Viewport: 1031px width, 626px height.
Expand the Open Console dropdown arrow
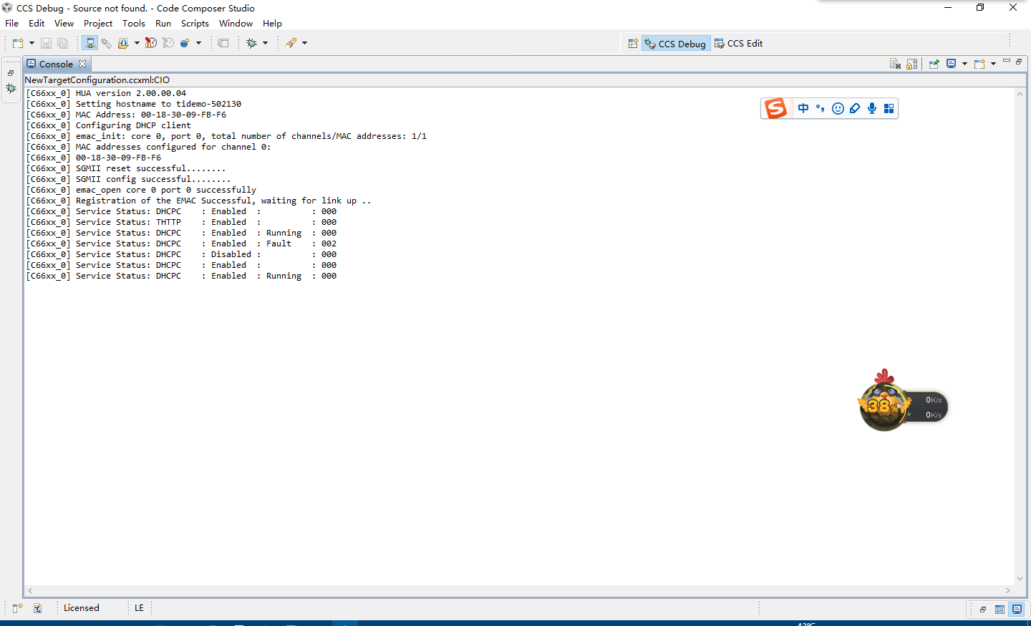[993, 64]
